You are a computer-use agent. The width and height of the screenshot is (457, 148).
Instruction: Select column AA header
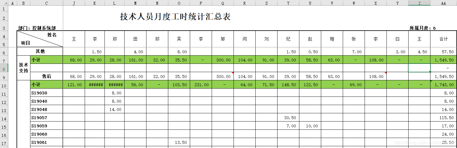tap(443, 3)
